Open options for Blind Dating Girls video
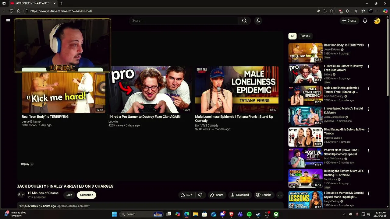390x219 pixels. coord(368,130)
